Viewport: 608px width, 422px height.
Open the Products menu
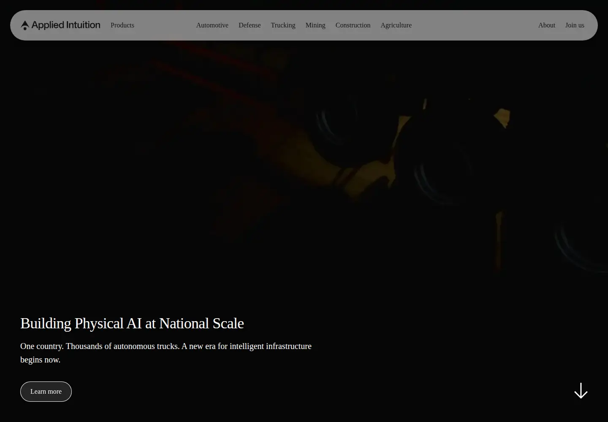click(x=122, y=25)
